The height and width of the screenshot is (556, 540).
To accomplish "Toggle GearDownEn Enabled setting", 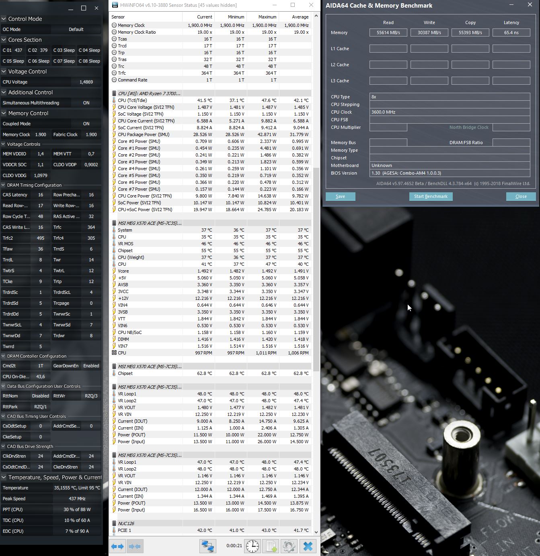I will (x=91, y=366).
